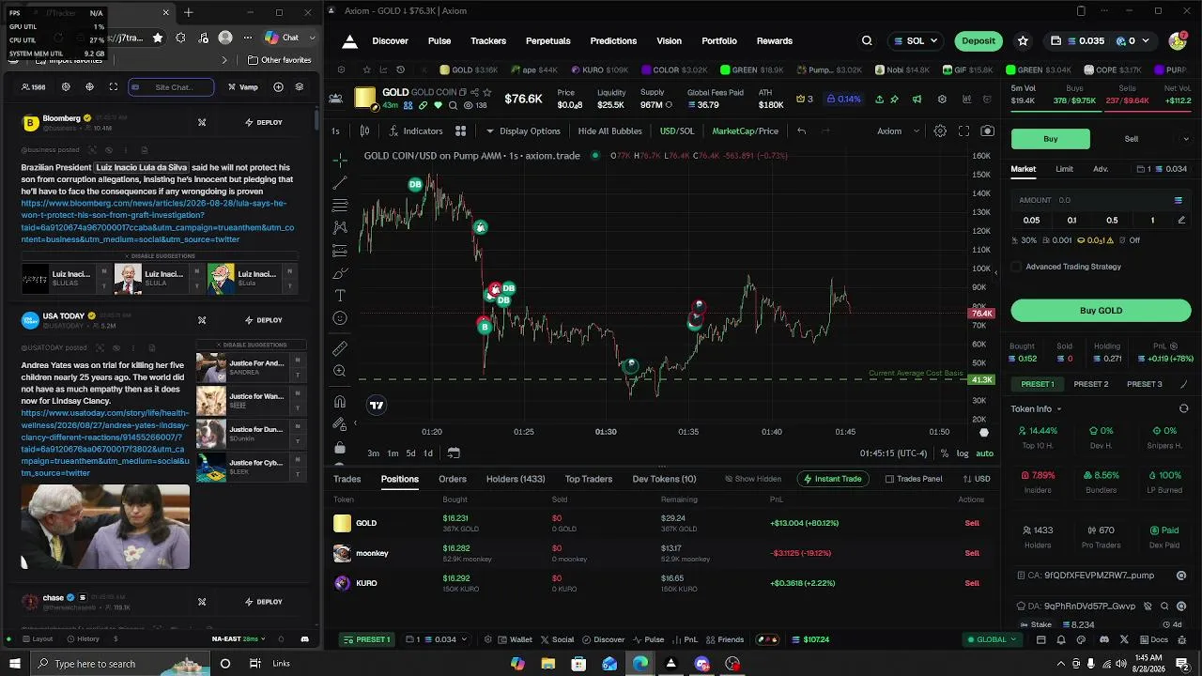The height and width of the screenshot is (676, 1202).
Task: Sell the moonkey position
Action: coord(972,553)
